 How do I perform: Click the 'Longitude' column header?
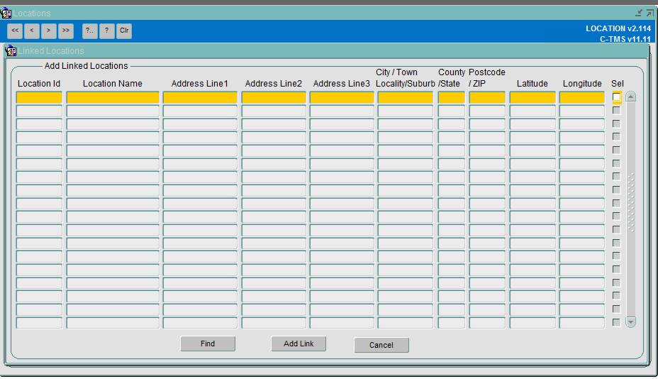point(582,84)
